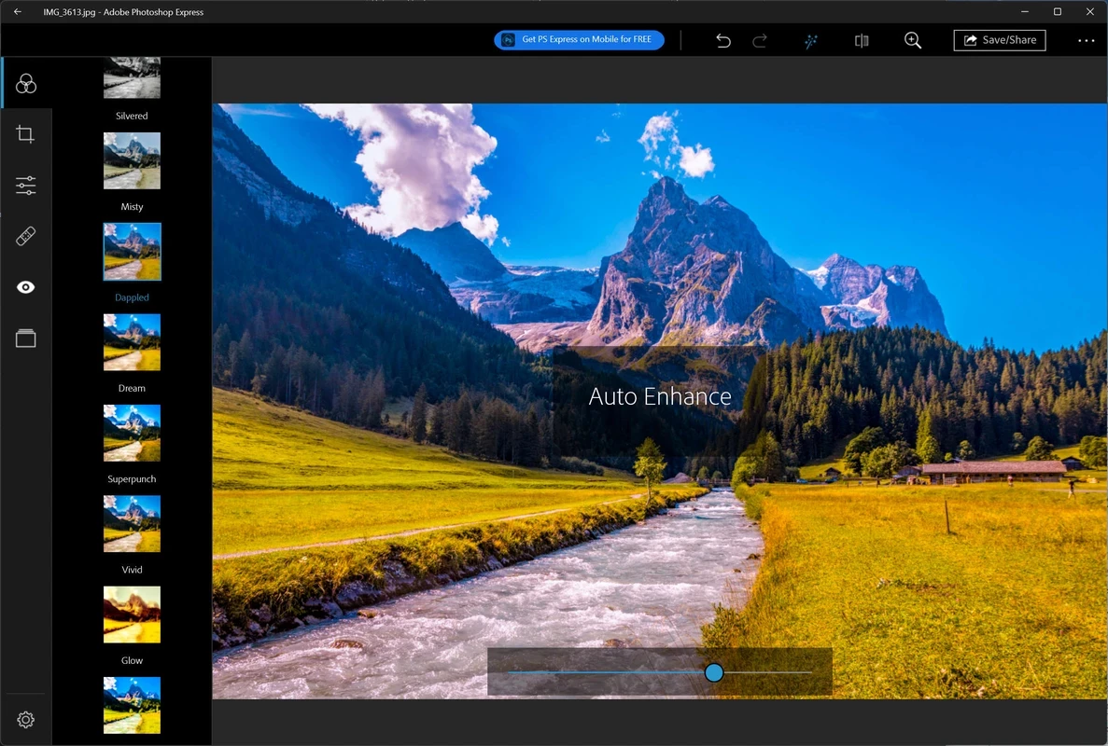Toggle the compare with original view

click(862, 40)
